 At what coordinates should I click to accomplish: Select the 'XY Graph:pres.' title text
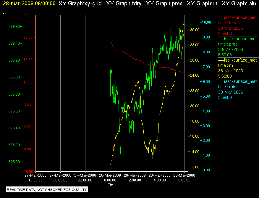click(x=165, y=4)
